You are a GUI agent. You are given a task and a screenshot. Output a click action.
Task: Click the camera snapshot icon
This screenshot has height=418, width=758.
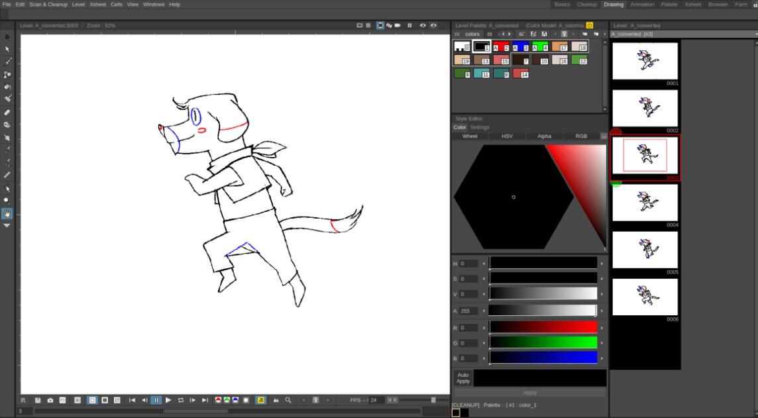(x=50, y=400)
